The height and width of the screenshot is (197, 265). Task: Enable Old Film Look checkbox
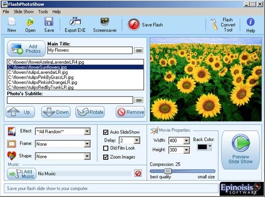click(106, 148)
